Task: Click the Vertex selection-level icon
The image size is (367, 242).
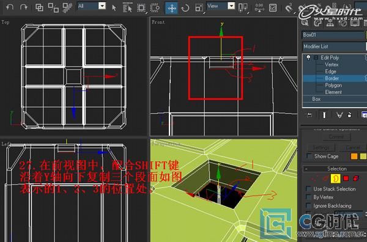Action: click(314, 178)
